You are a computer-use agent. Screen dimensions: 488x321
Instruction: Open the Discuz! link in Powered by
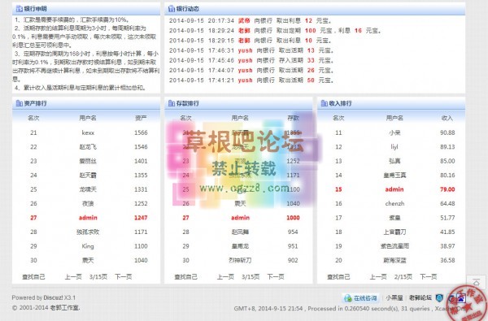(x=53, y=297)
